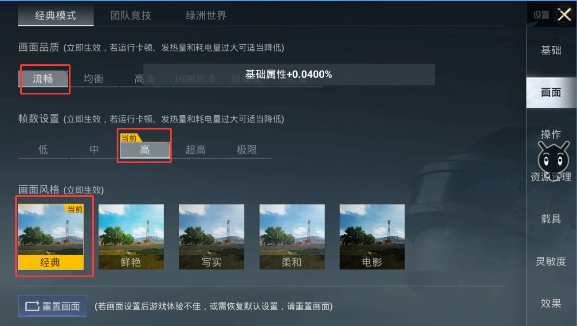Set frame rate to 极限
This screenshot has width=577, height=326.
click(247, 150)
